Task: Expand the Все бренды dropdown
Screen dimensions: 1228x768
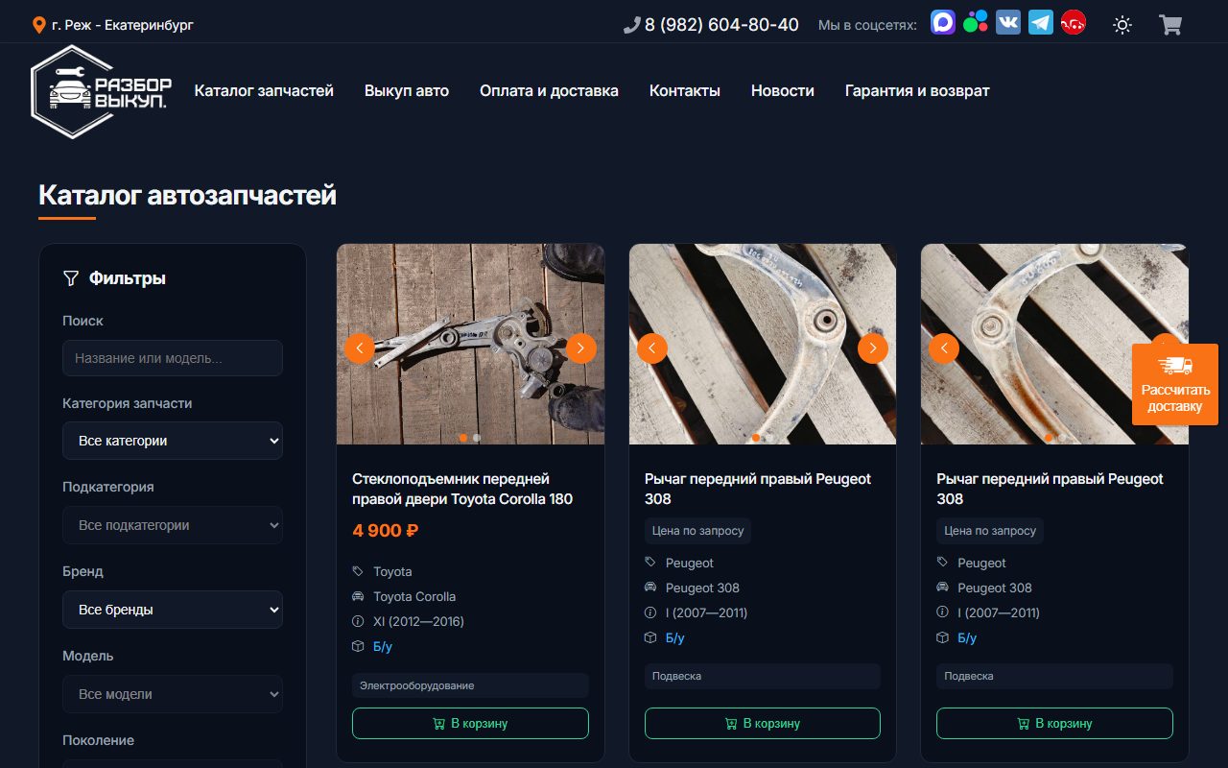Action: point(173,610)
